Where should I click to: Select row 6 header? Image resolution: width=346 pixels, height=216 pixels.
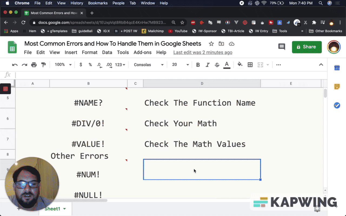point(8,119)
